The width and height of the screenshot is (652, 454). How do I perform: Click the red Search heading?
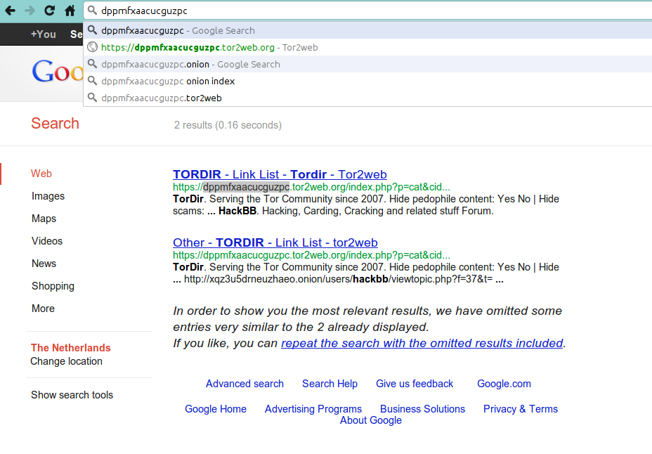pyautogui.click(x=55, y=124)
